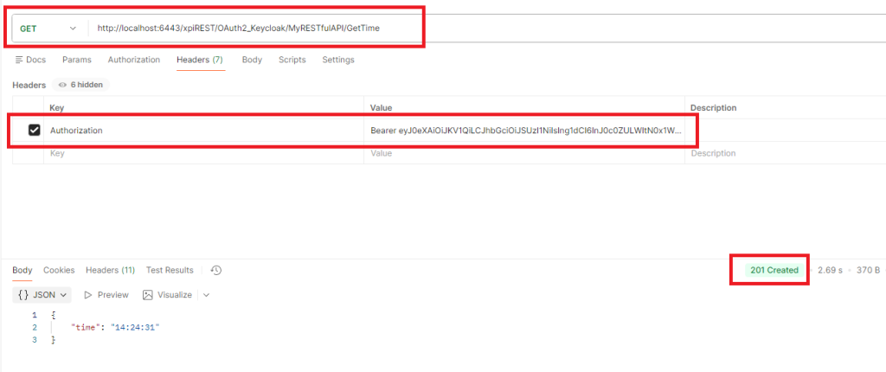Open the response Headers (11) tab
Viewport: 886px width, 372px height.
click(110, 271)
